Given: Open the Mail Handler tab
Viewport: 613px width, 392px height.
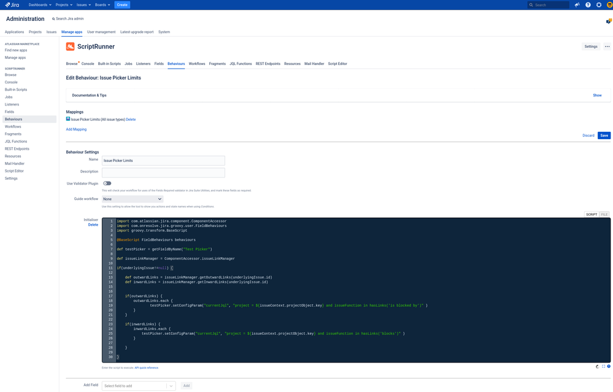Looking at the screenshot, I should (x=314, y=64).
